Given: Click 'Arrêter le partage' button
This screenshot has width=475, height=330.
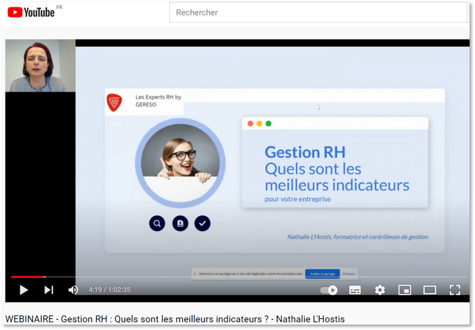Looking at the screenshot, I should tap(322, 274).
